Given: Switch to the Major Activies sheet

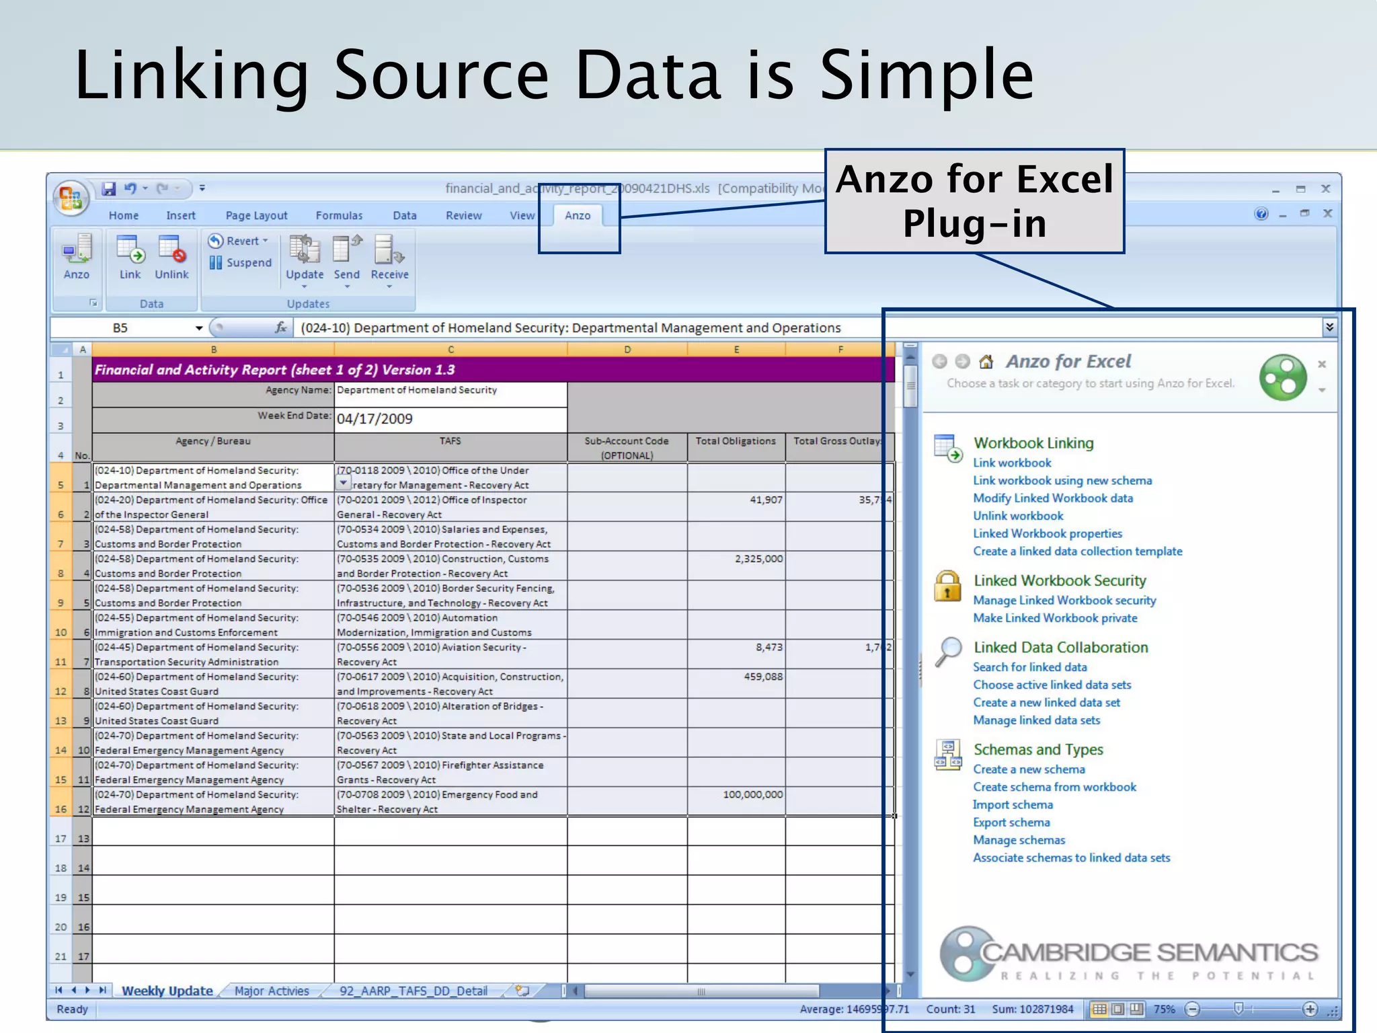Looking at the screenshot, I should tap(272, 991).
